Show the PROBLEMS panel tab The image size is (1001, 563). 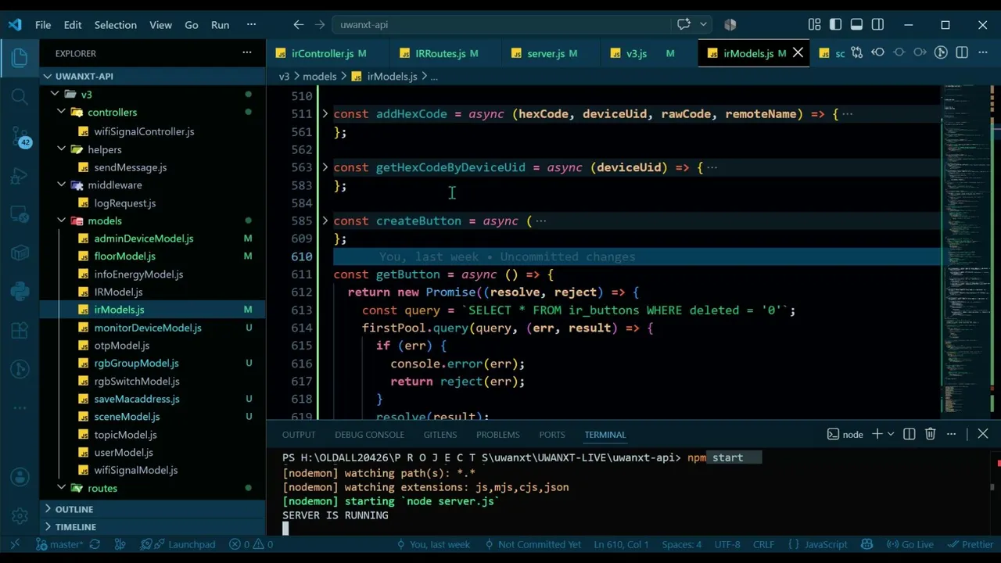click(x=497, y=435)
